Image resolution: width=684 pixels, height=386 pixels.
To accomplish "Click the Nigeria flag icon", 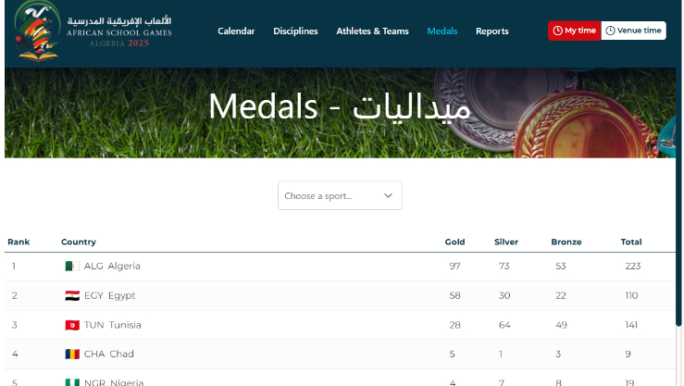I will 71,380.
